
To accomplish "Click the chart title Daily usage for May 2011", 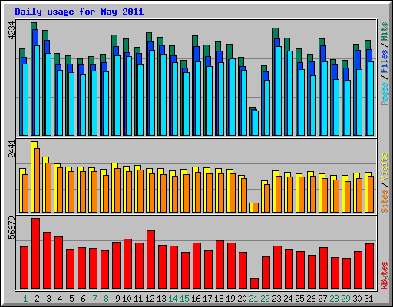I will click(79, 12).
